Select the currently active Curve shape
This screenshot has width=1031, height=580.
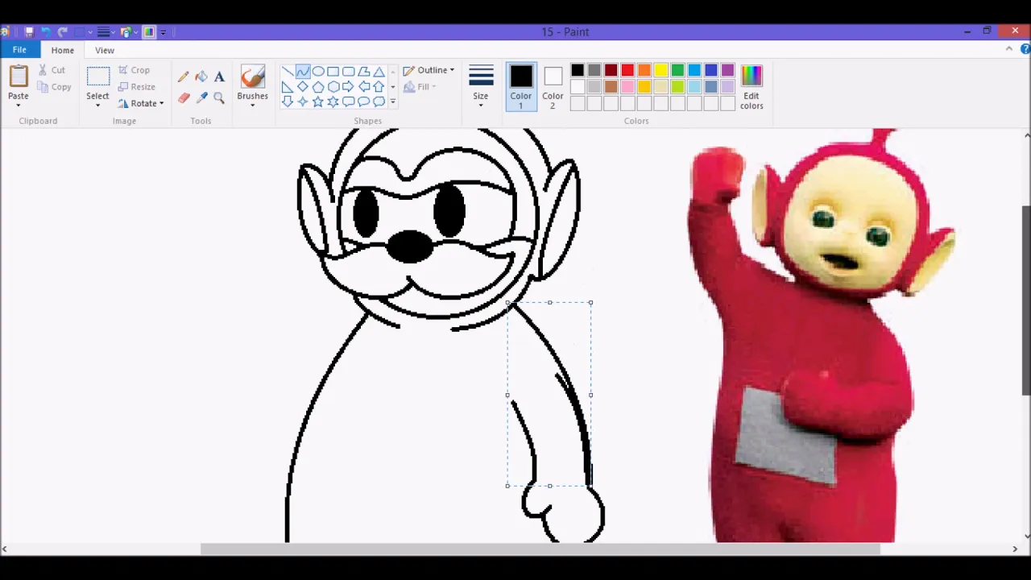[x=303, y=71]
